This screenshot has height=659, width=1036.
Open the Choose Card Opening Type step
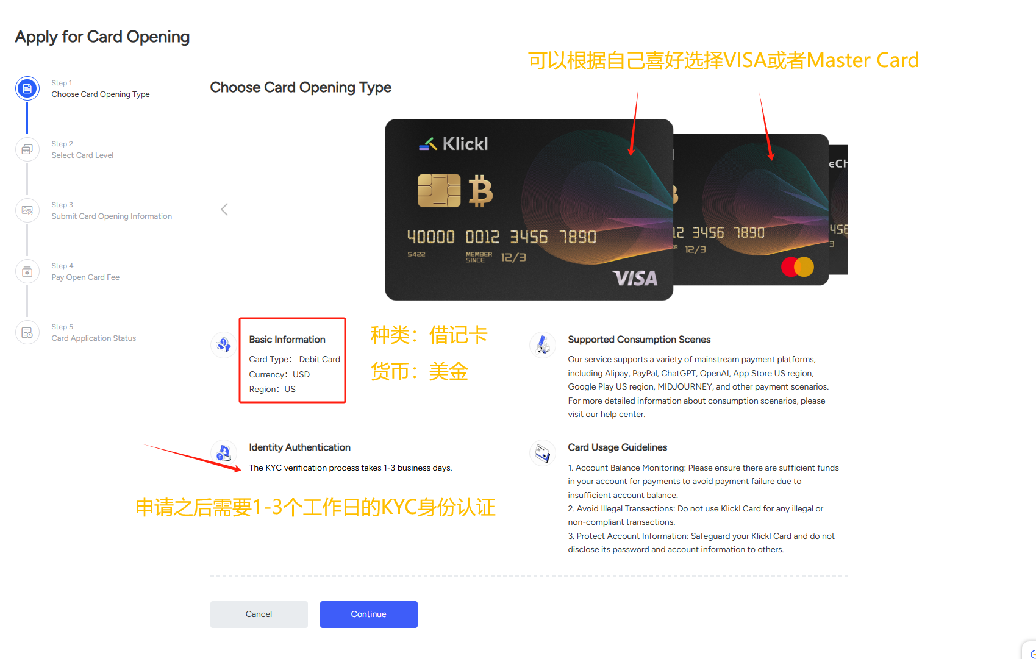pyautogui.click(x=101, y=94)
